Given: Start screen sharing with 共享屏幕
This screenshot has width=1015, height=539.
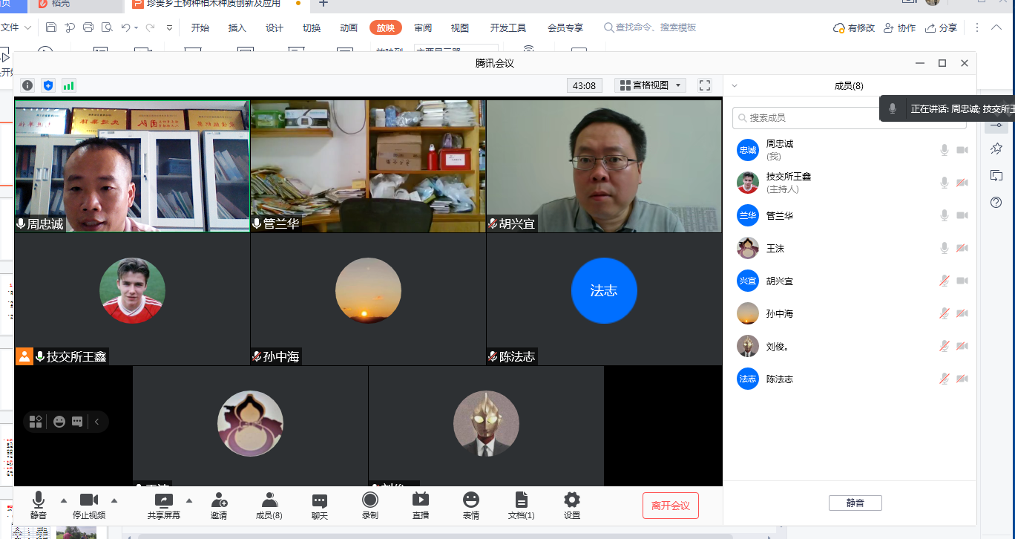Looking at the screenshot, I should 163,505.
